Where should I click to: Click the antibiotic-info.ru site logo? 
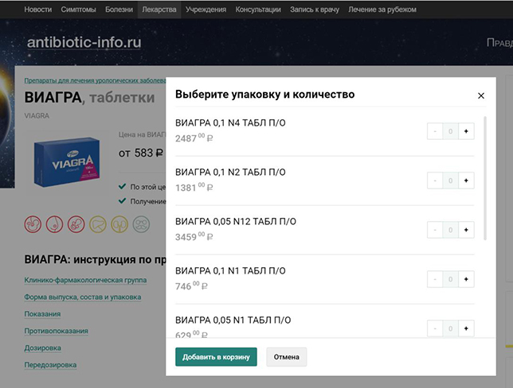click(84, 42)
